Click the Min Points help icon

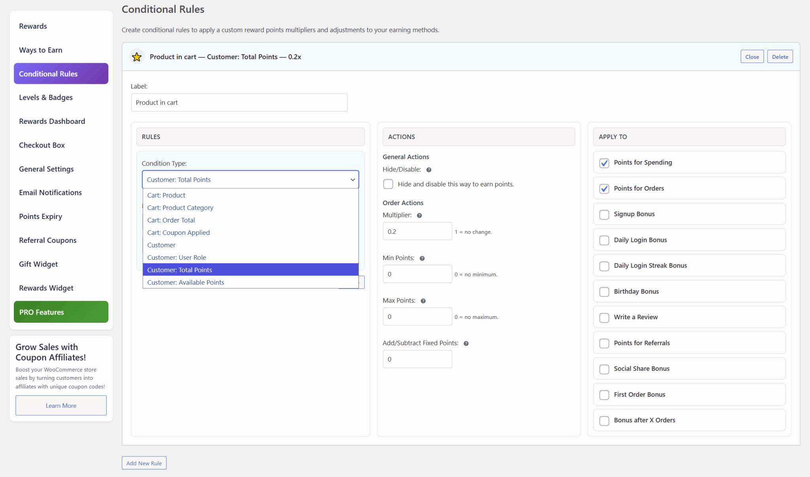(x=422, y=258)
